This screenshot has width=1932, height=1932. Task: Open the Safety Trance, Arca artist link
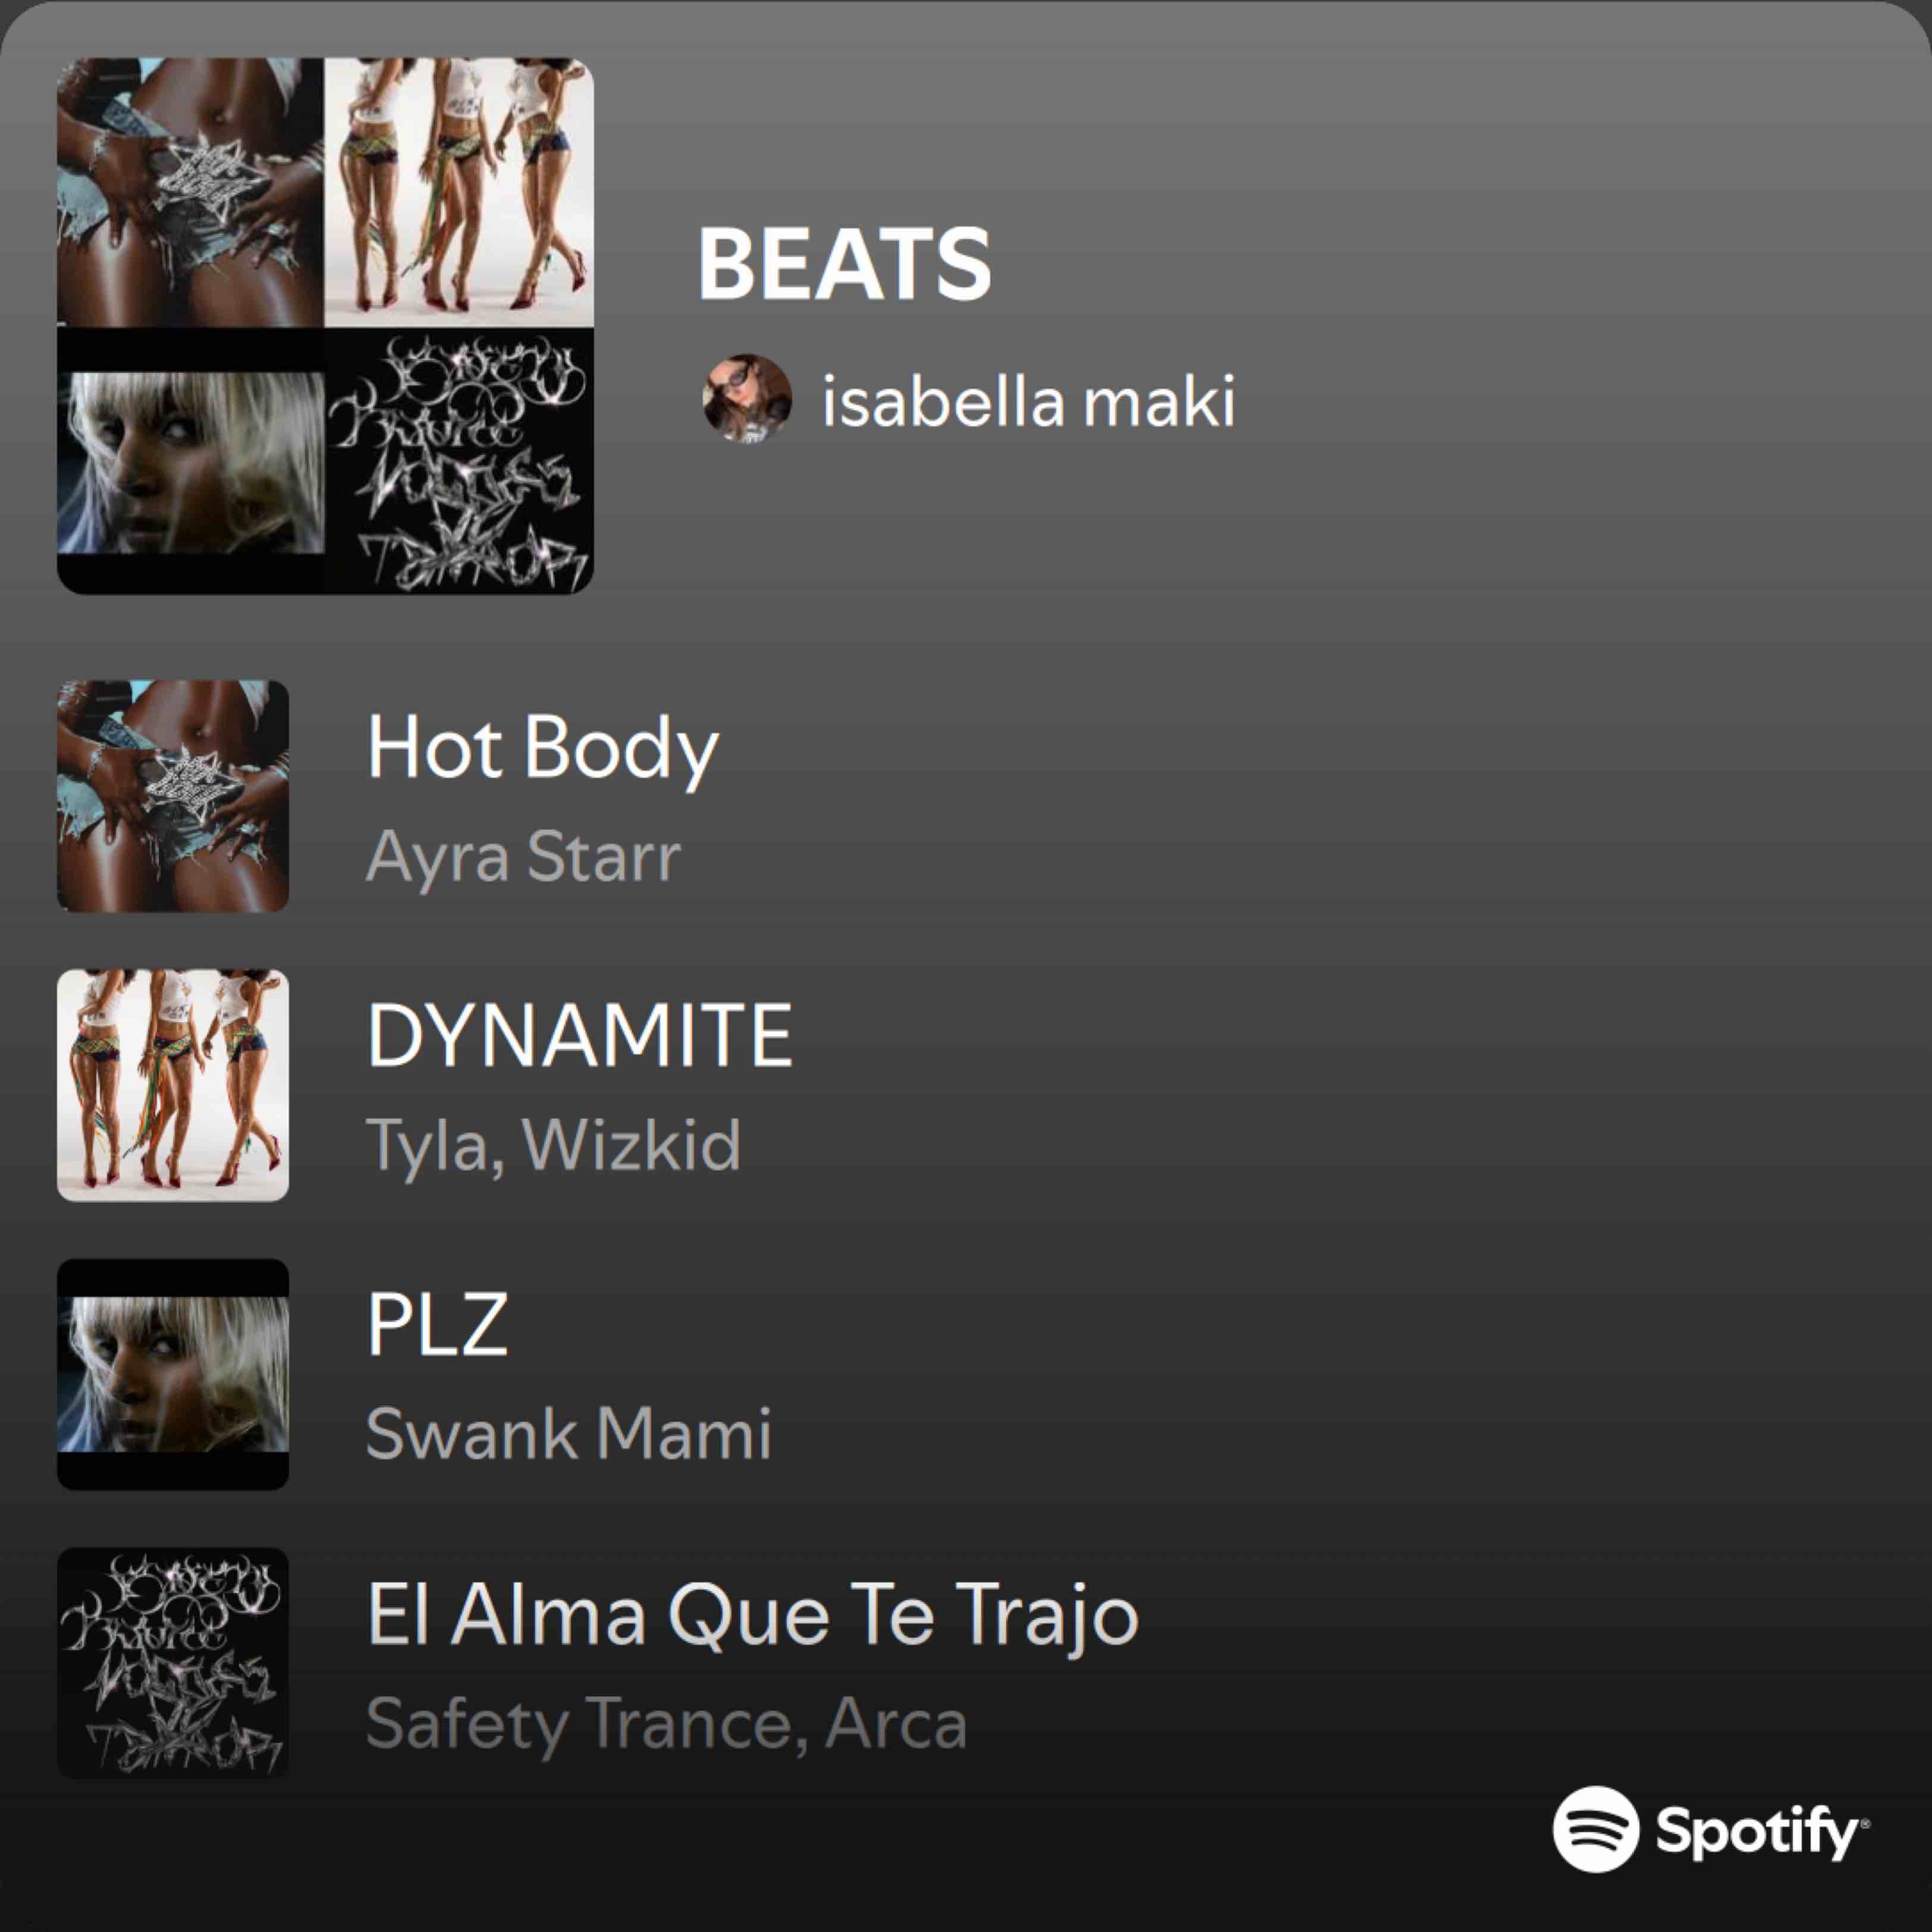[667, 1724]
